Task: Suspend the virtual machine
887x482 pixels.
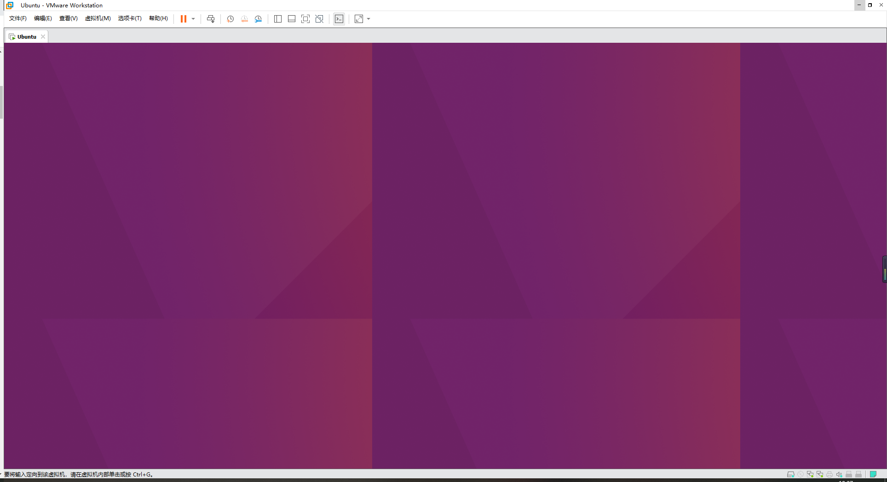Action: tap(184, 19)
